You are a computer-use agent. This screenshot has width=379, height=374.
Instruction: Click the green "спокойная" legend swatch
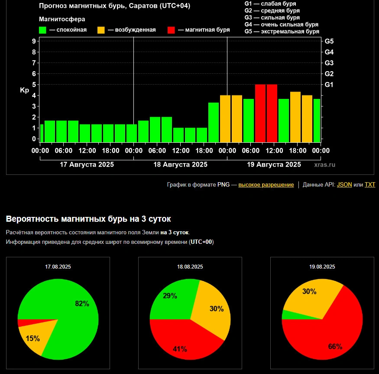tap(43, 30)
